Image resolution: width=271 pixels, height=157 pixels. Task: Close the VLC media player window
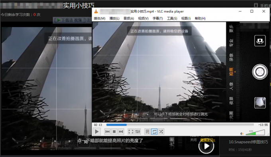click(x=263, y=12)
